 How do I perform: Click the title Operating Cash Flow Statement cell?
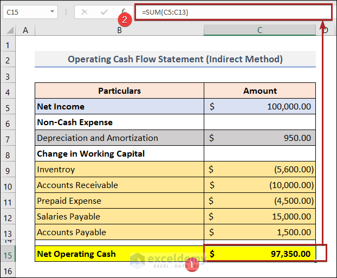tap(175, 59)
